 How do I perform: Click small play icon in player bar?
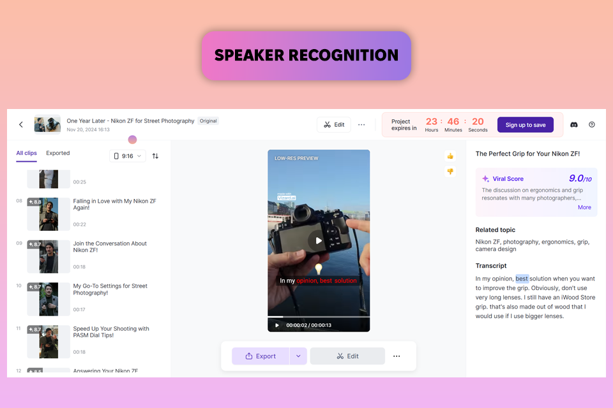click(x=276, y=325)
